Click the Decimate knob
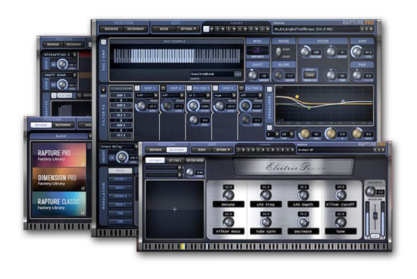Screen dimensions: 417x279 (x=303, y=222)
